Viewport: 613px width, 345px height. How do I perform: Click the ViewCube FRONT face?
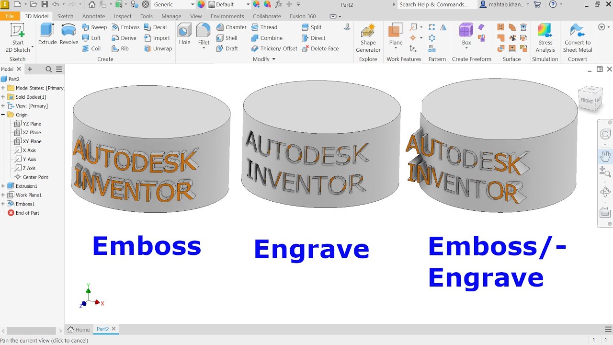[x=587, y=101]
